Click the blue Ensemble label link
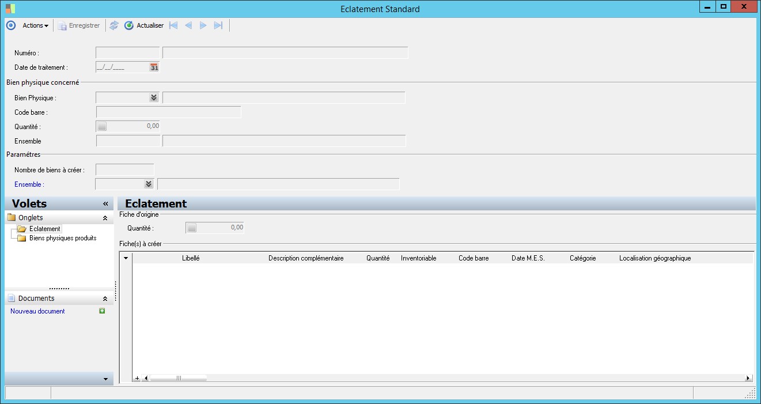Image resolution: width=761 pixels, height=404 pixels. coord(29,184)
